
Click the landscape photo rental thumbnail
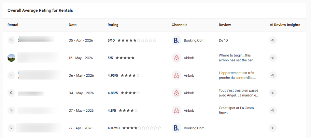(x=11, y=58)
